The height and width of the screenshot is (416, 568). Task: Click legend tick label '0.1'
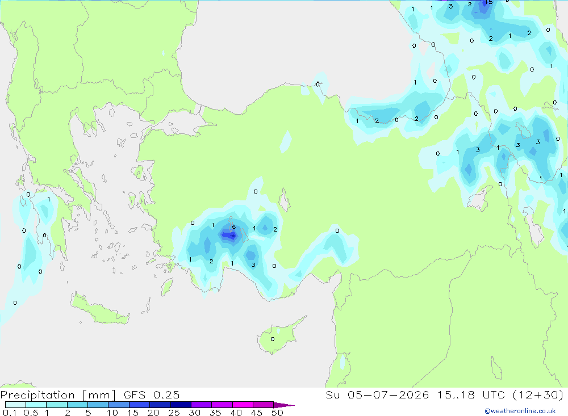point(10,413)
